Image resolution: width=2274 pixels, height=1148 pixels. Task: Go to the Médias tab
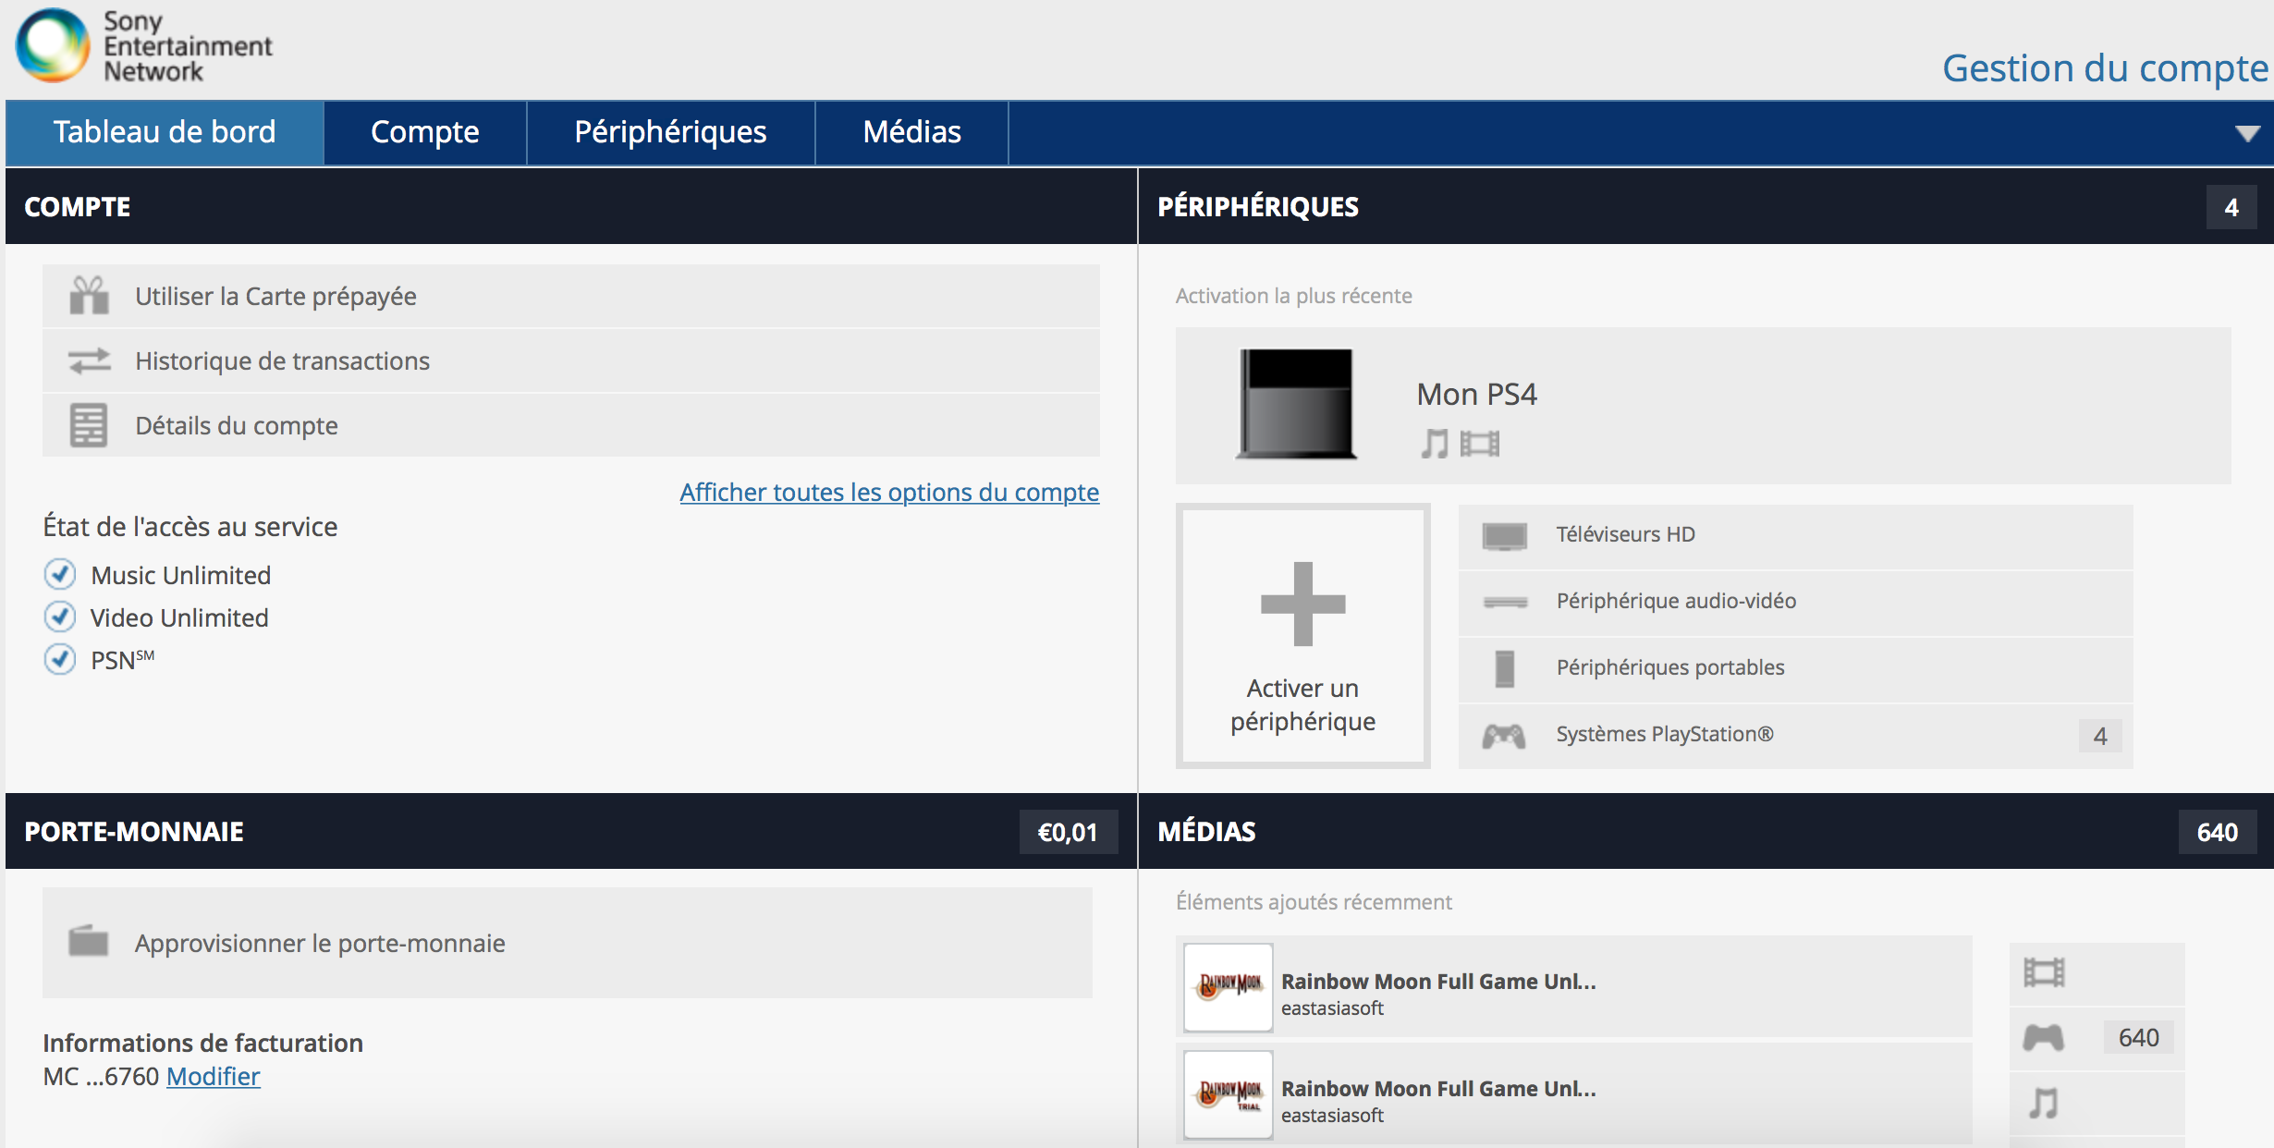point(912,132)
